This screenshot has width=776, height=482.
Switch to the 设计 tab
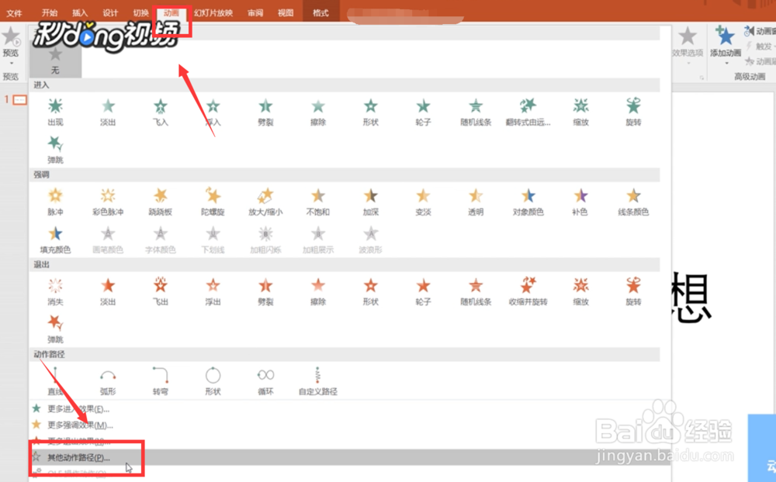110,13
